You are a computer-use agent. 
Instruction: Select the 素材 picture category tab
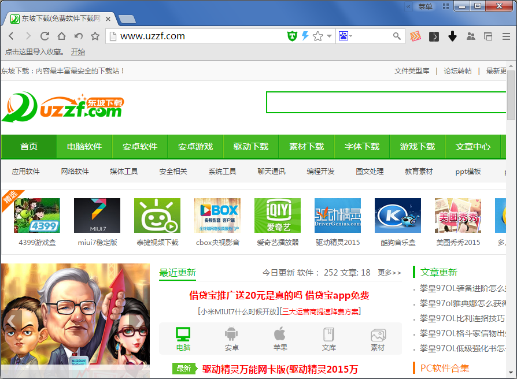click(x=378, y=340)
